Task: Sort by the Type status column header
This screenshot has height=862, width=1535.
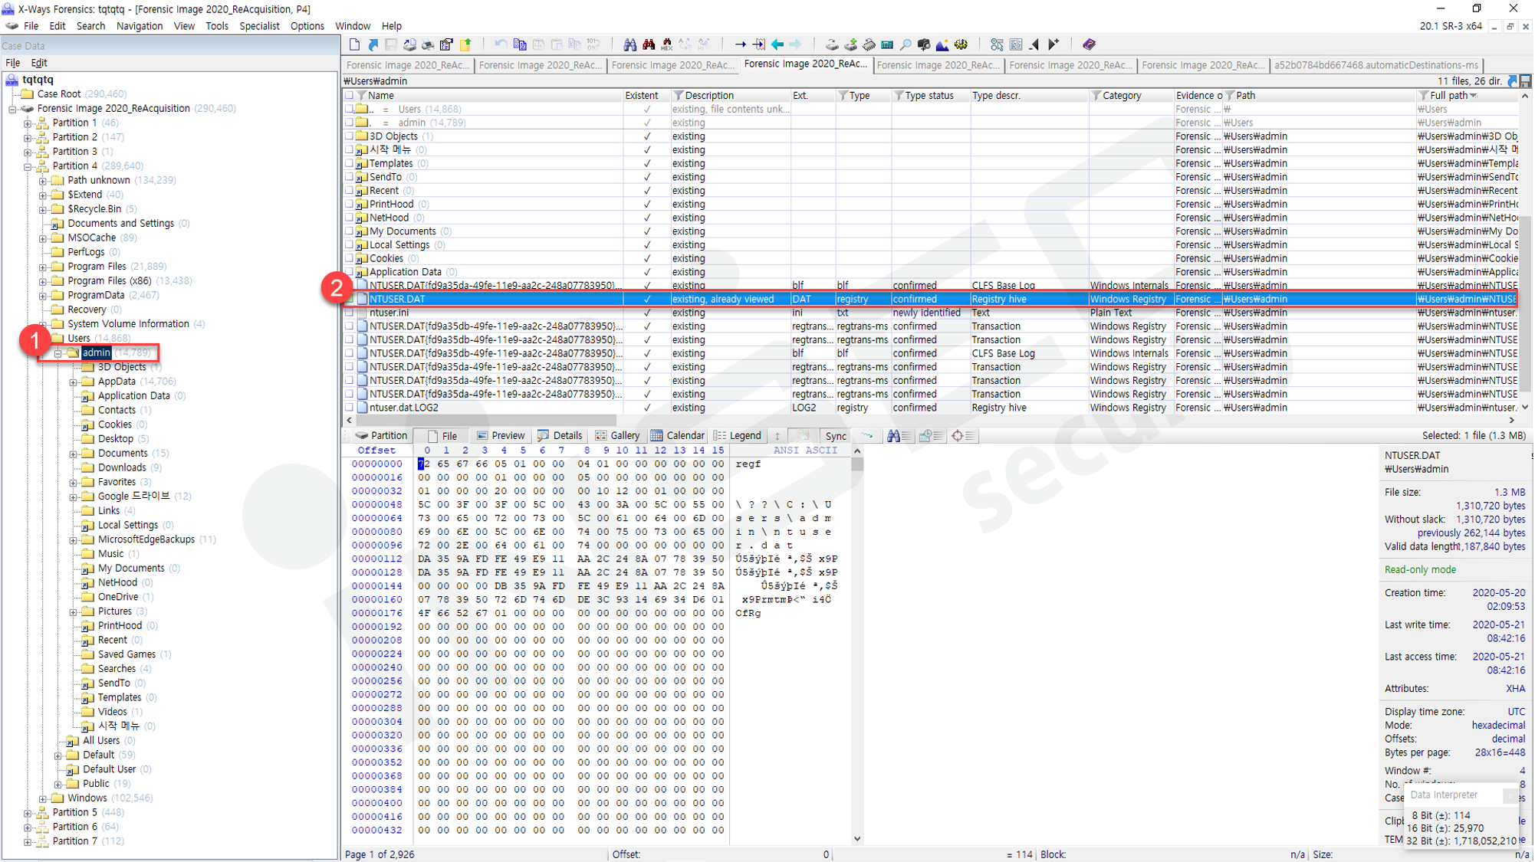Action: (x=929, y=96)
